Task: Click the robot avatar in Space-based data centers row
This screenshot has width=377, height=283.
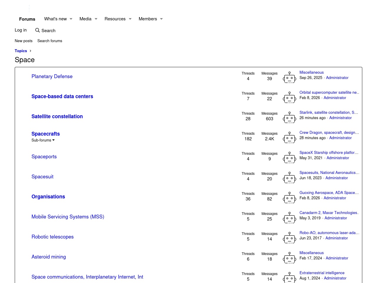Action: (290, 98)
